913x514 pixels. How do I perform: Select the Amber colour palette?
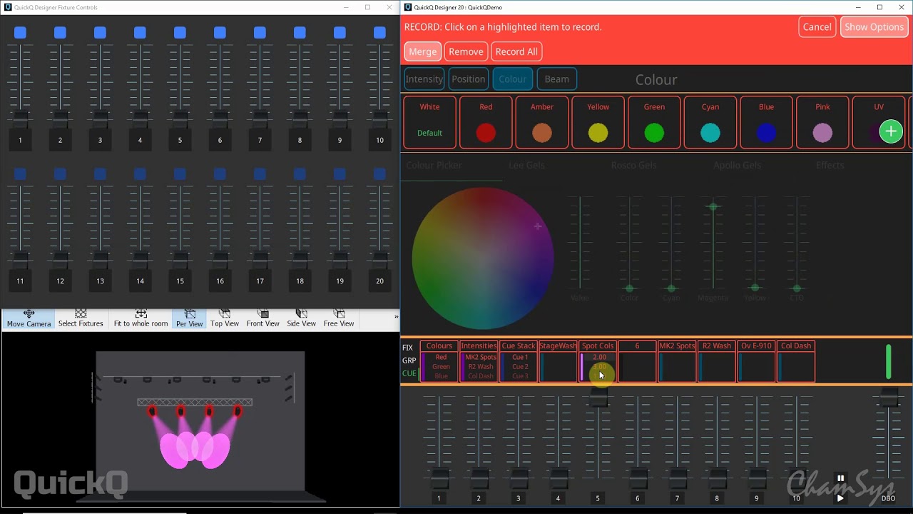542,122
